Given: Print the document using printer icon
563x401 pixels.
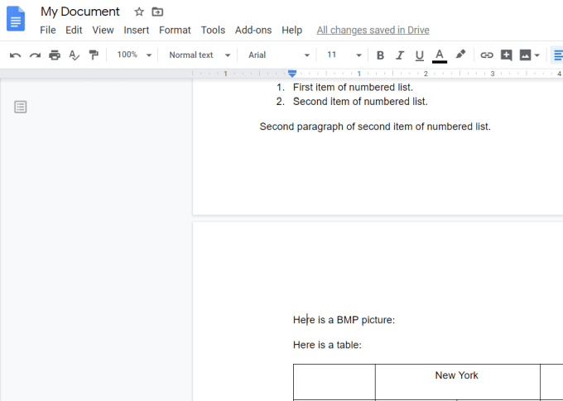Looking at the screenshot, I should click(x=55, y=55).
